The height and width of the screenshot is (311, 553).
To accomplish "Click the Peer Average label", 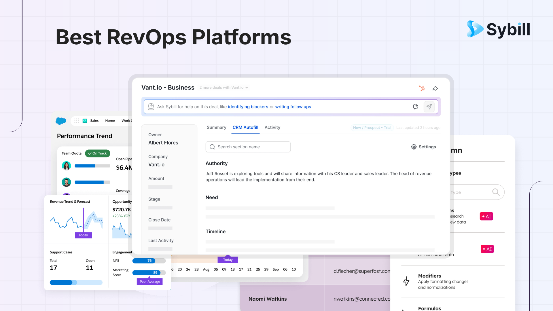I will tap(150, 282).
